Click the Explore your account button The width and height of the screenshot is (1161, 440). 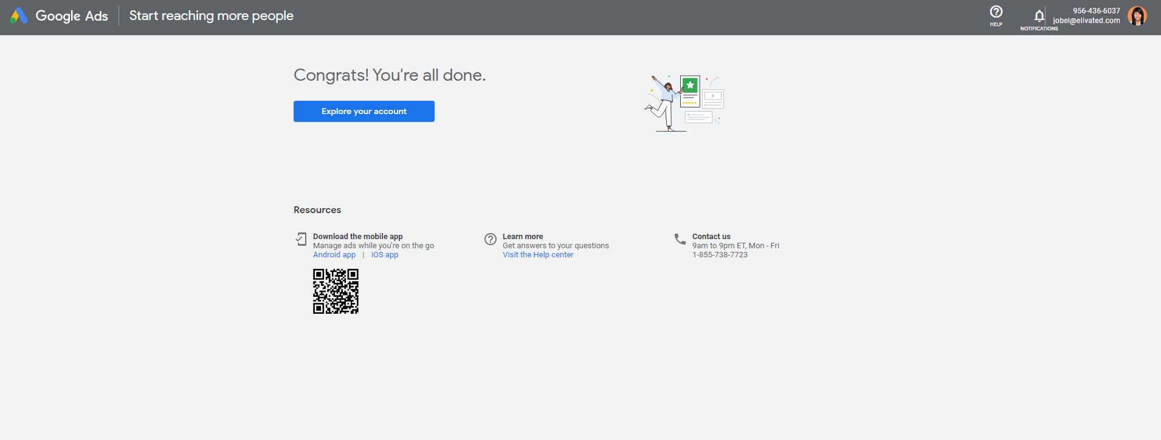click(364, 111)
